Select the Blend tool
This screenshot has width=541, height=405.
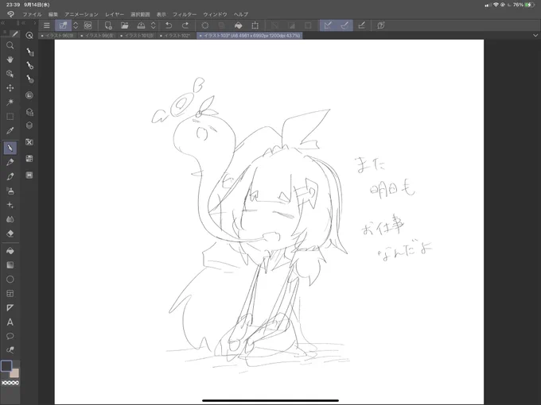click(x=10, y=219)
